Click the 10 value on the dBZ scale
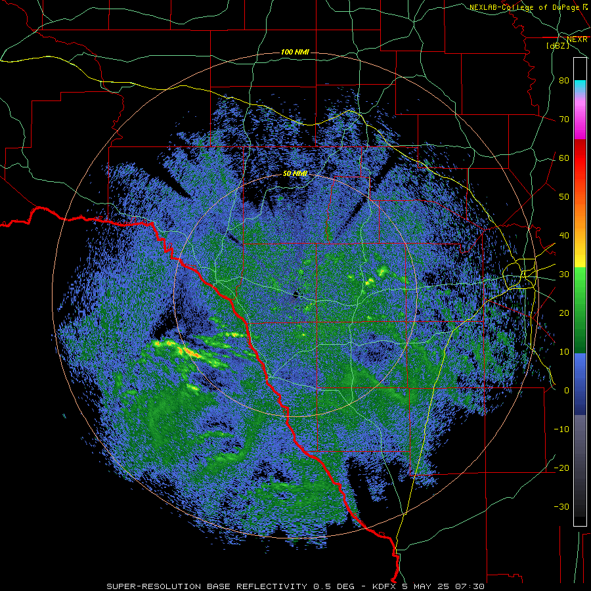The width and height of the screenshot is (591, 591). 564,352
